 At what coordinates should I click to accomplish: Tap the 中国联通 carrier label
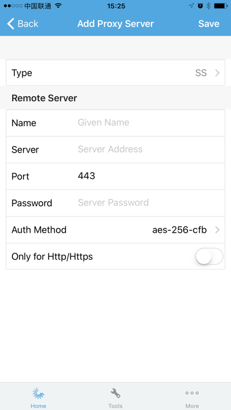[x=38, y=6]
